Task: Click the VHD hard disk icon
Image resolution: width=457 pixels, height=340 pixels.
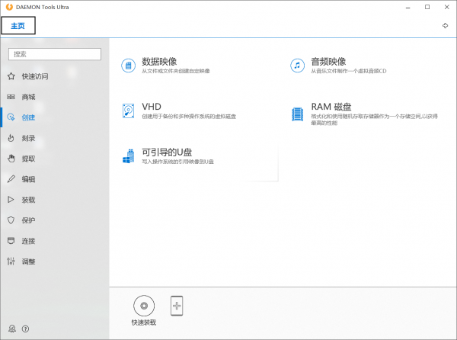Action: (128, 111)
